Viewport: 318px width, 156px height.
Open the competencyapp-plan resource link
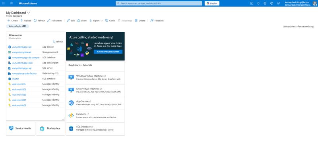pos(22,63)
